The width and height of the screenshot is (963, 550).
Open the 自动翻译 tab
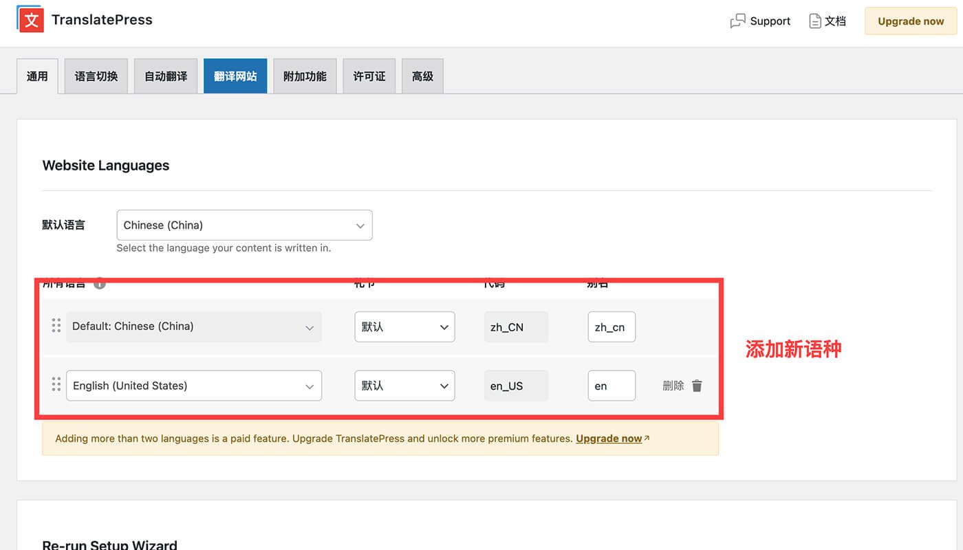coord(166,76)
